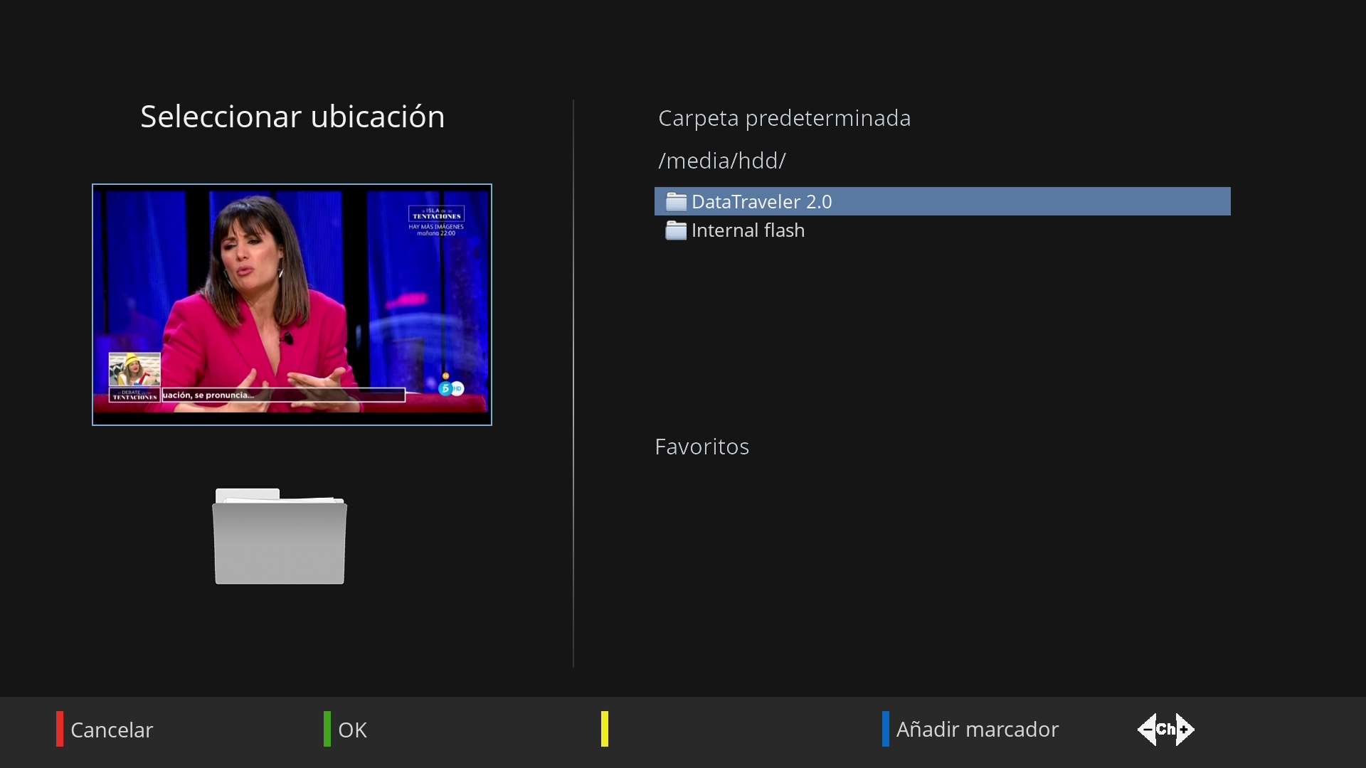Image resolution: width=1366 pixels, height=768 pixels.
Task: Click the Carpeta predeterminada heading
Action: pos(784,118)
